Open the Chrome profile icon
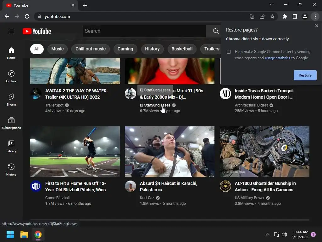 [x=305, y=16]
